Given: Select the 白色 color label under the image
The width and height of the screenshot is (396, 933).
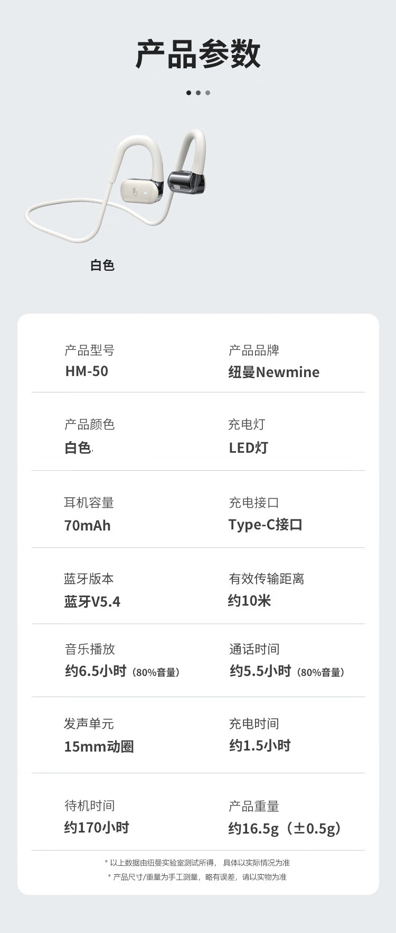Looking at the screenshot, I should point(102,266).
